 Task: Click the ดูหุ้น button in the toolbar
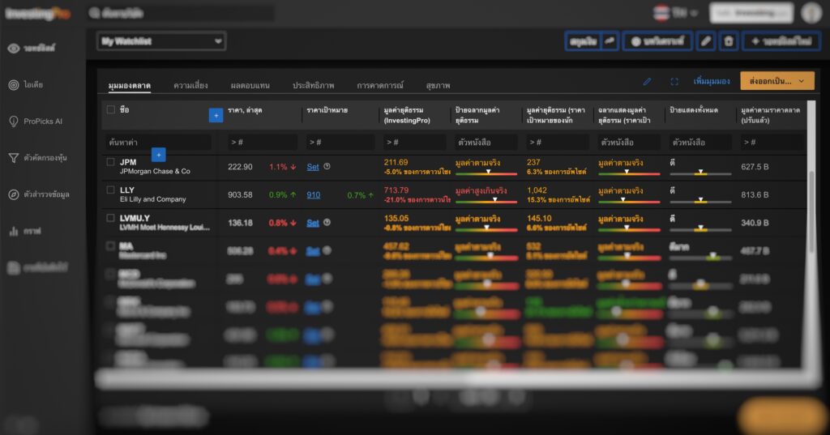pos(584,41)
